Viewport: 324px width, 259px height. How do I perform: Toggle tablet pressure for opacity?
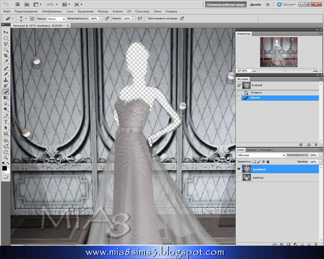(107, 19)
